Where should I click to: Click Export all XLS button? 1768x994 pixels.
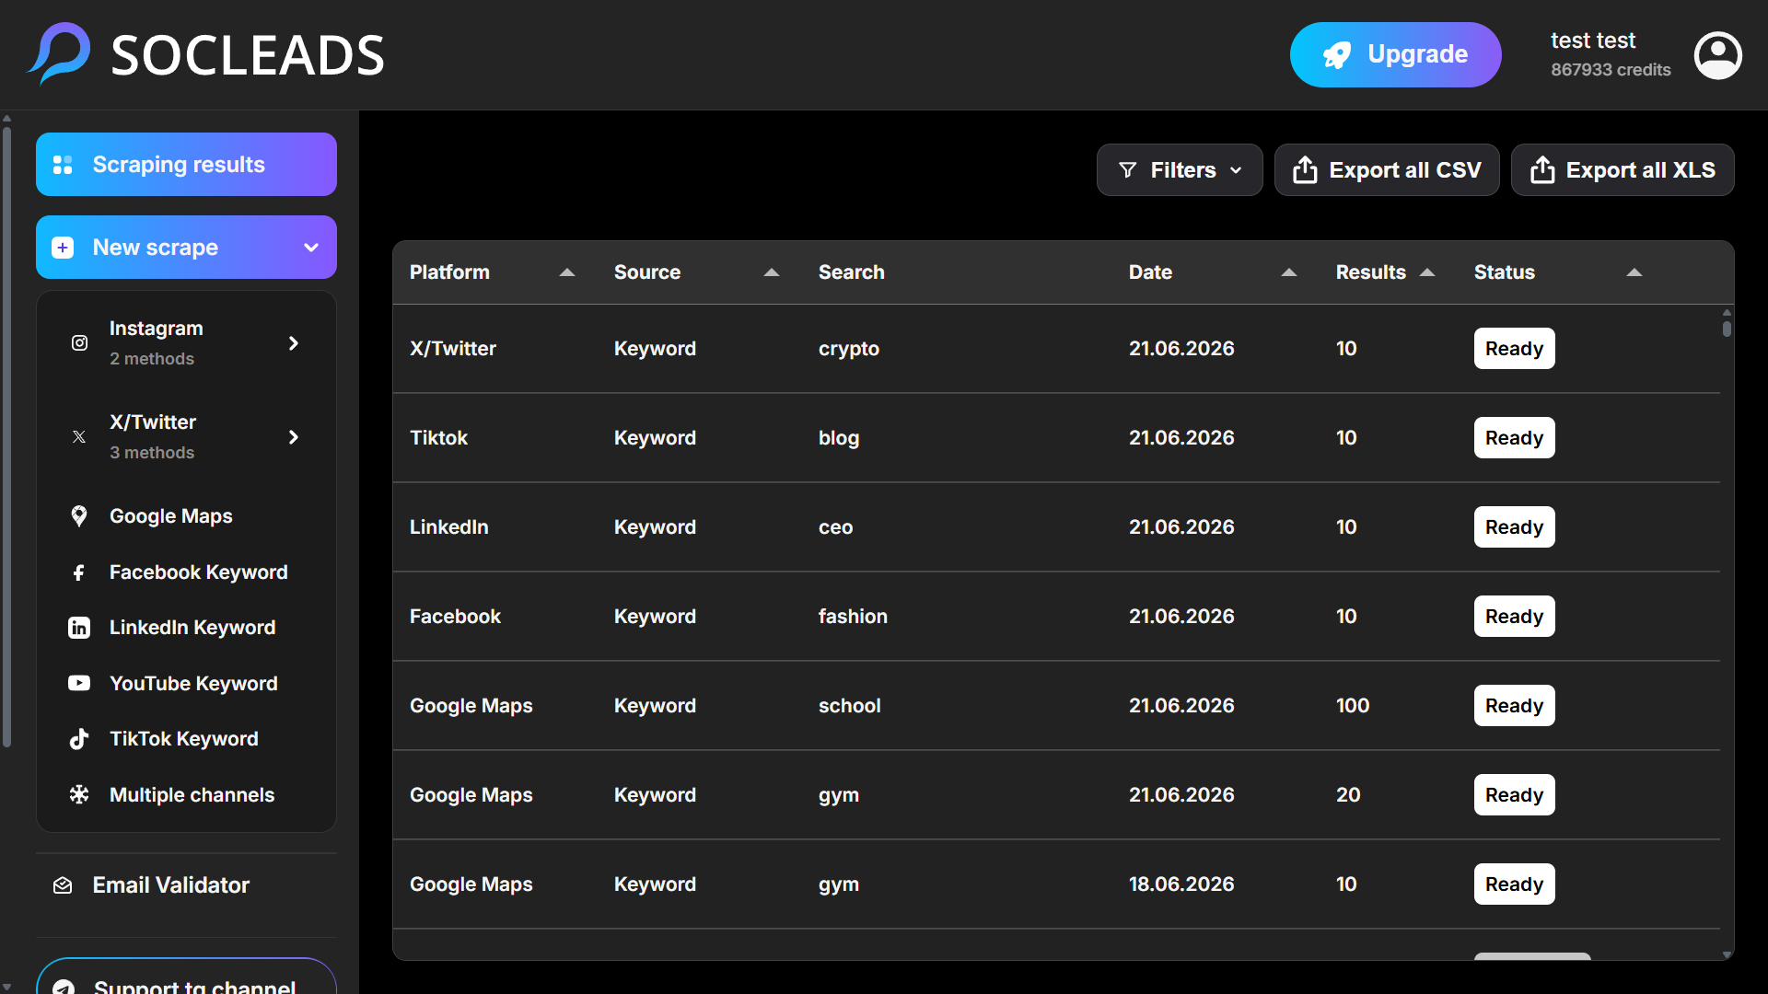pos(1623,170)
